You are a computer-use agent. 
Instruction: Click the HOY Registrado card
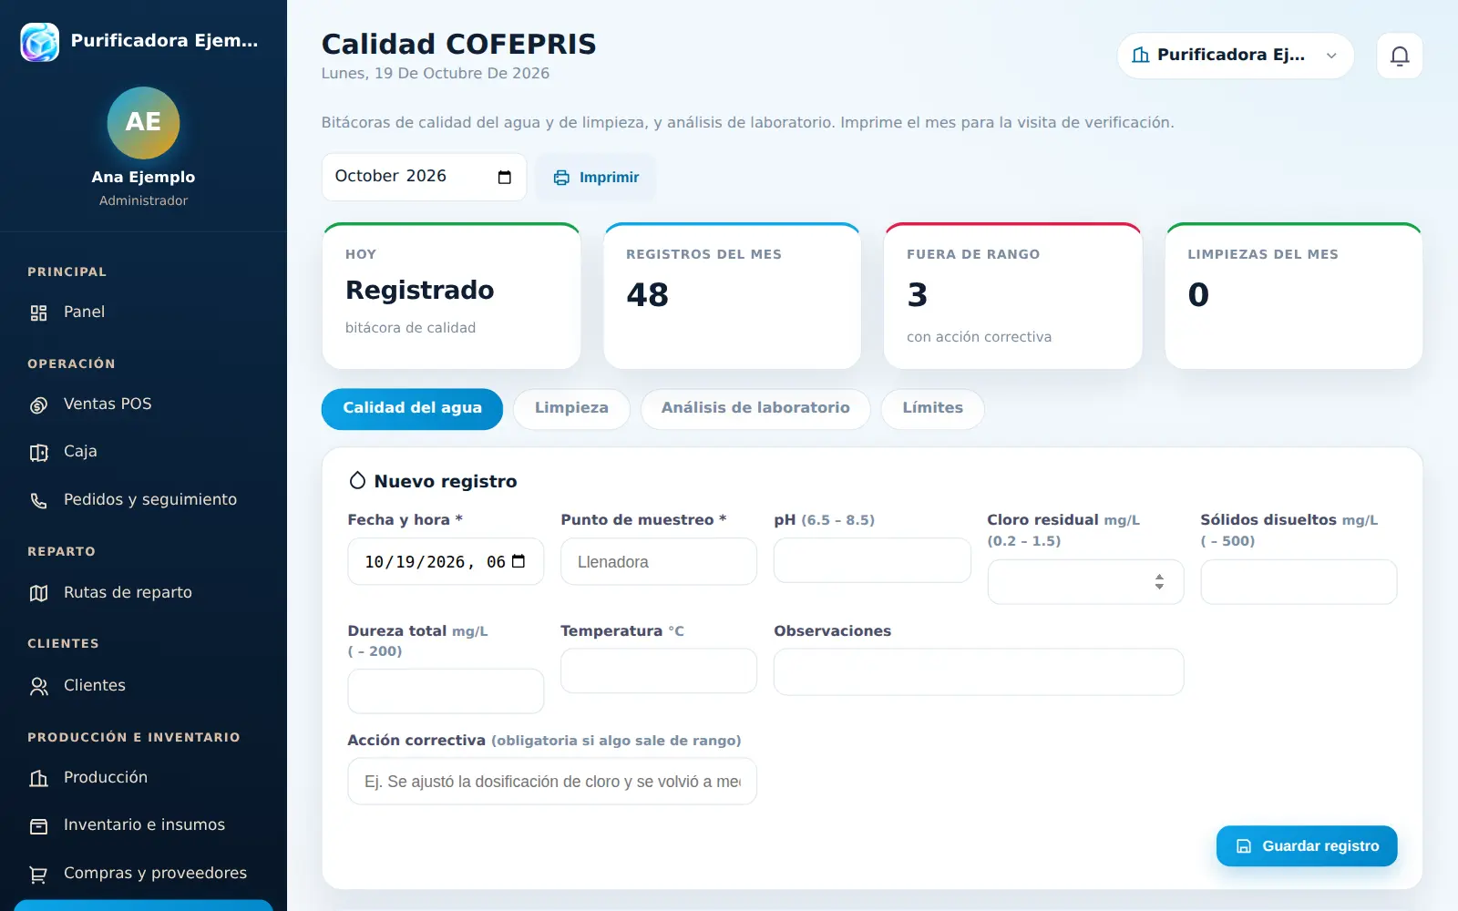tap(451, 296)
